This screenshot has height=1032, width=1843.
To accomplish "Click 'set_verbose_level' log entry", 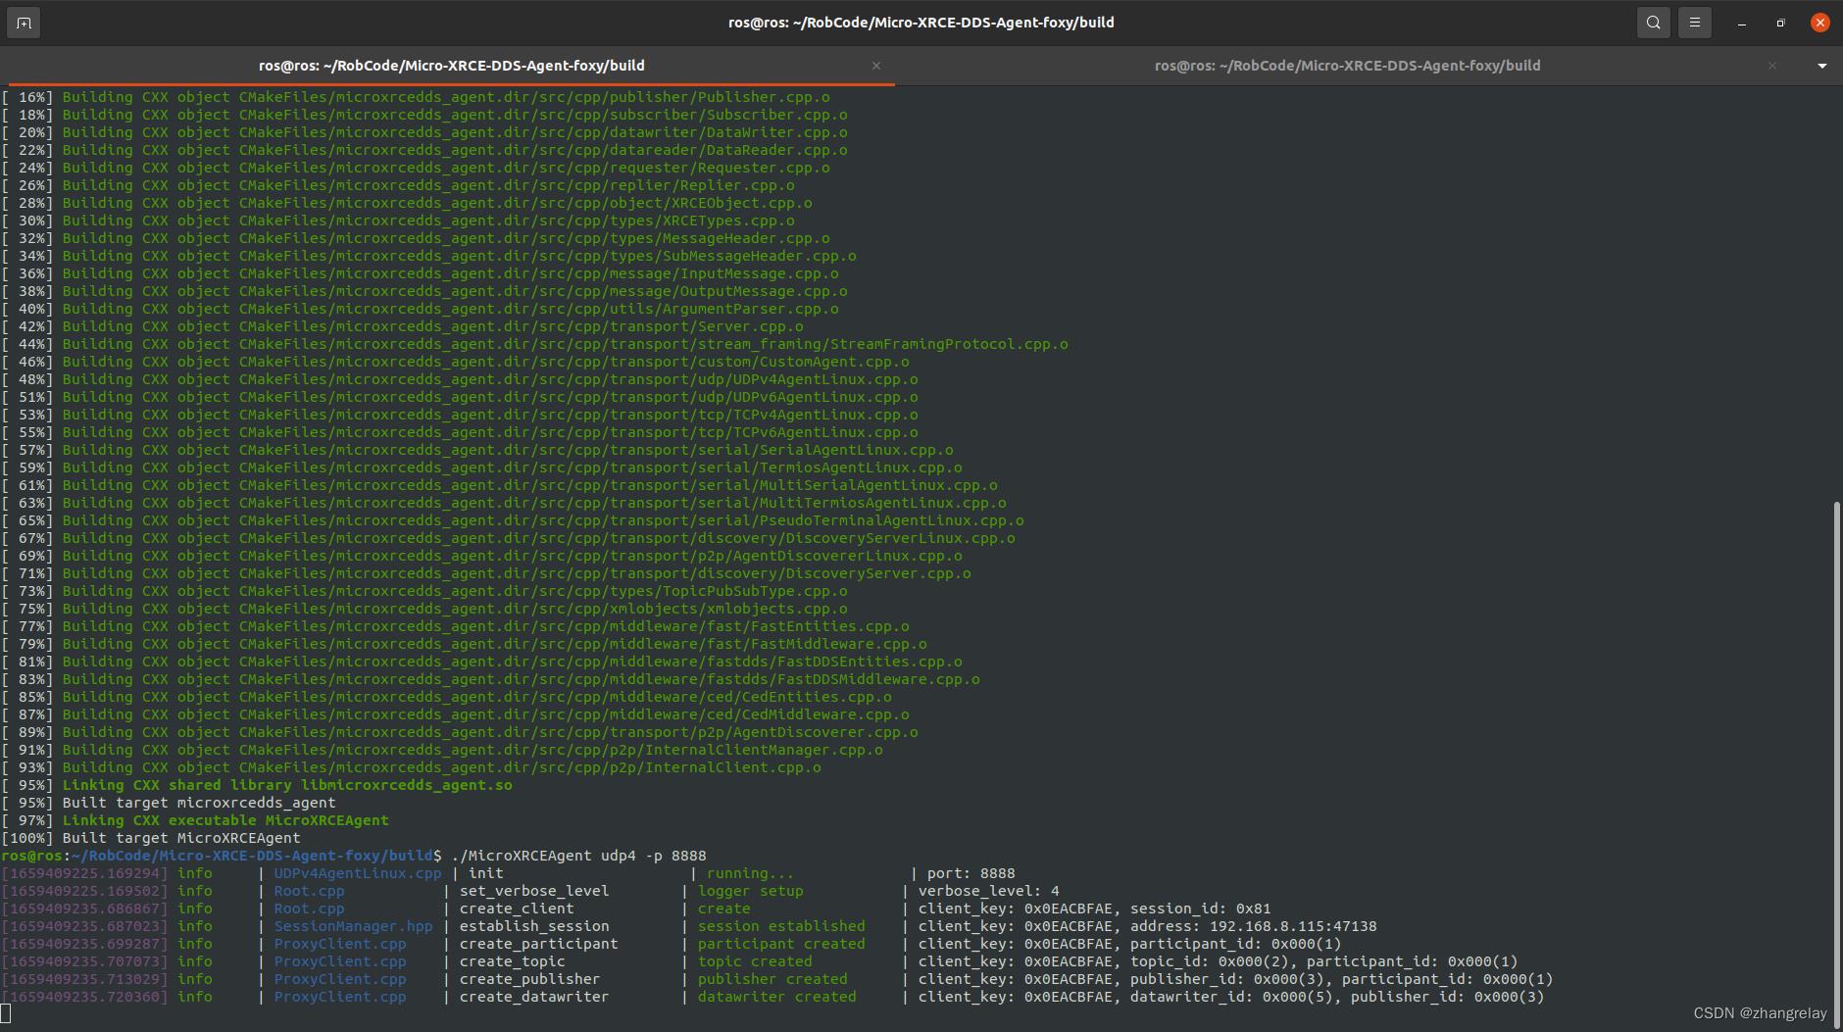I will click(534, 891).
